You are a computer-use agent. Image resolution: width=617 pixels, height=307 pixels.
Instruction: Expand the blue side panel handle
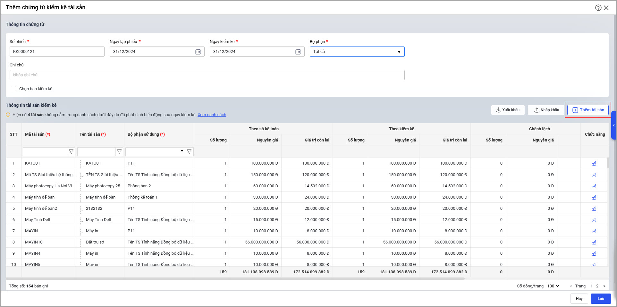[x=614, y=125]
